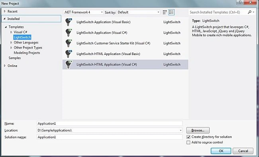This screenshot has height=157, width=259.
Task: Click the Customer Service Starter Kit bulb icon
Action: coord(69,43)
